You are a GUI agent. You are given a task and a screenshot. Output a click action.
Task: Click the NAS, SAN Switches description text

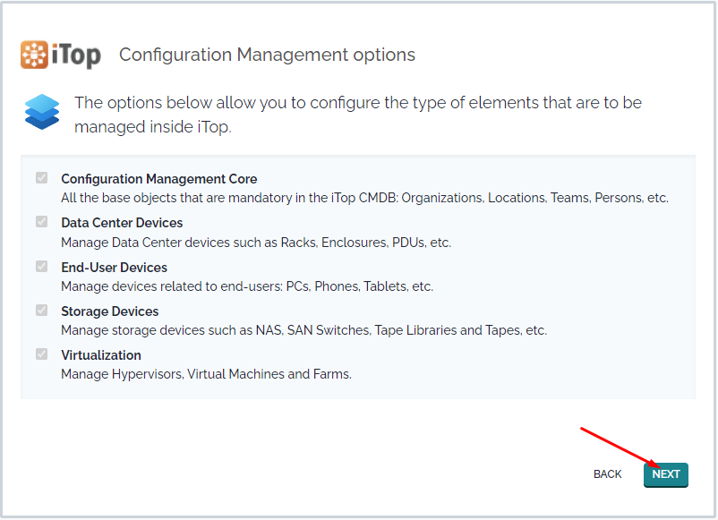click(304, 330)
